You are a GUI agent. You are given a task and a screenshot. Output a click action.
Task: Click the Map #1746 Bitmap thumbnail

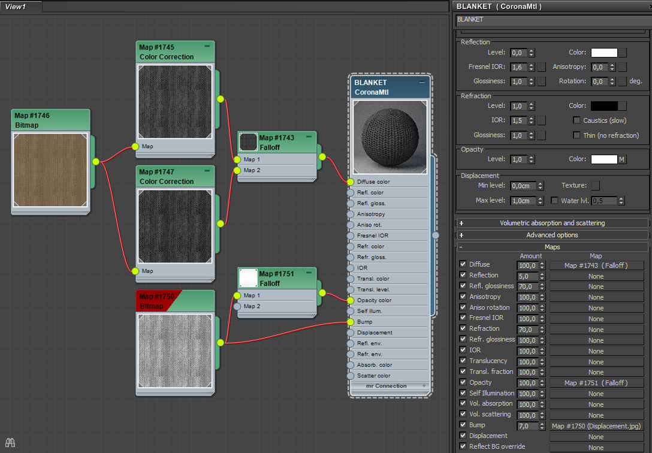pos(51,170)
